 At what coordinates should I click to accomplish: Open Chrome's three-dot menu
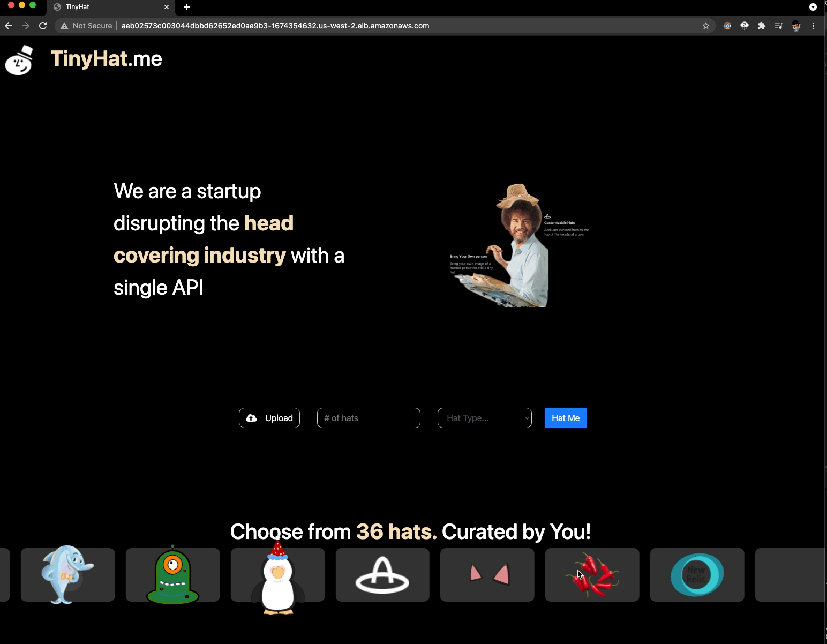pyautogui.click(x=813, y=26)
